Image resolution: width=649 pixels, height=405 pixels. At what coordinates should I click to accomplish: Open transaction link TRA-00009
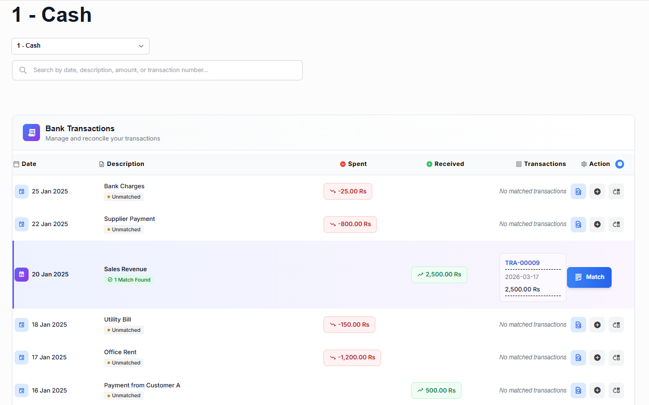(x=522, y=263)
